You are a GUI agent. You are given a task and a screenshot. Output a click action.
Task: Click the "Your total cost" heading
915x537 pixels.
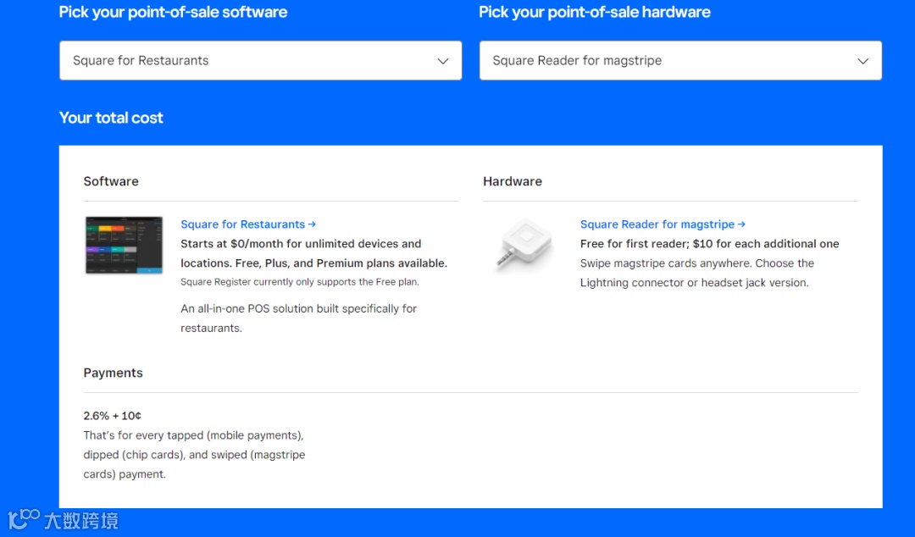pos(111,118)
